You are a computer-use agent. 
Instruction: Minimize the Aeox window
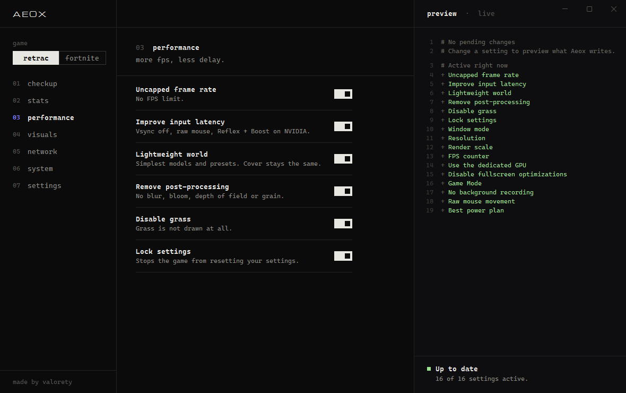tap(565, 9)
